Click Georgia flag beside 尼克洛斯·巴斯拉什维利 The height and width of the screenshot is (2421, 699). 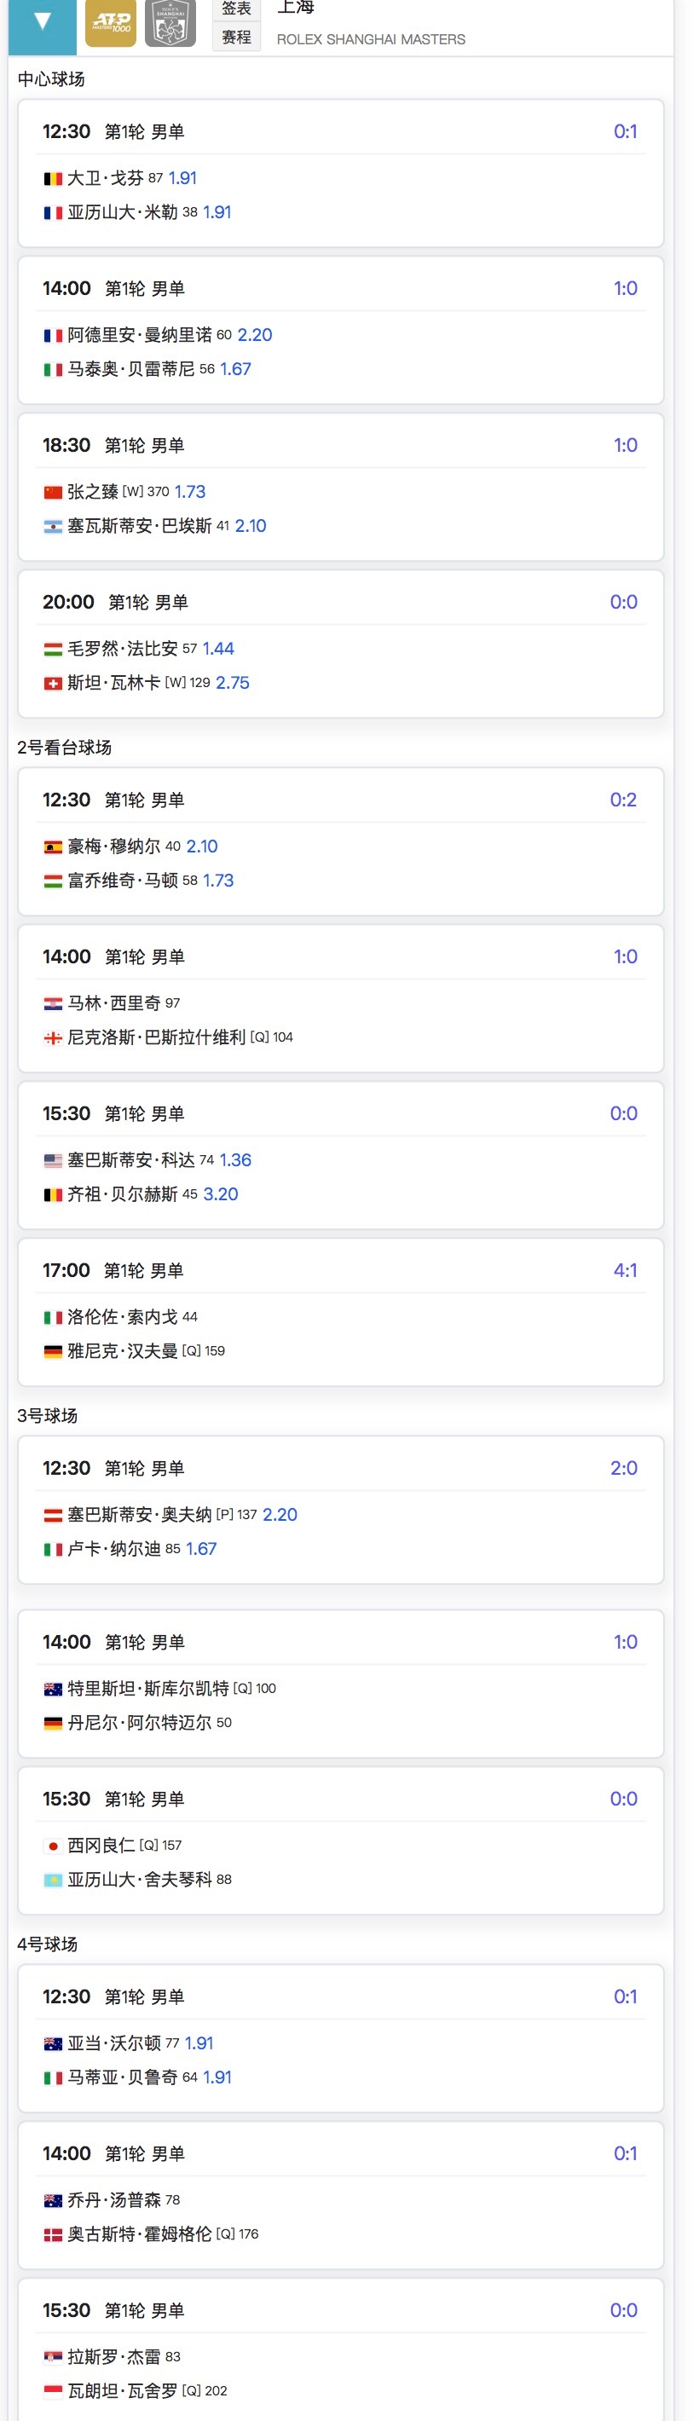[x=54, y=1037]
